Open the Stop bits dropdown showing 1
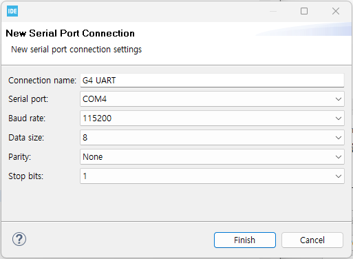 (x=212, y=176)
